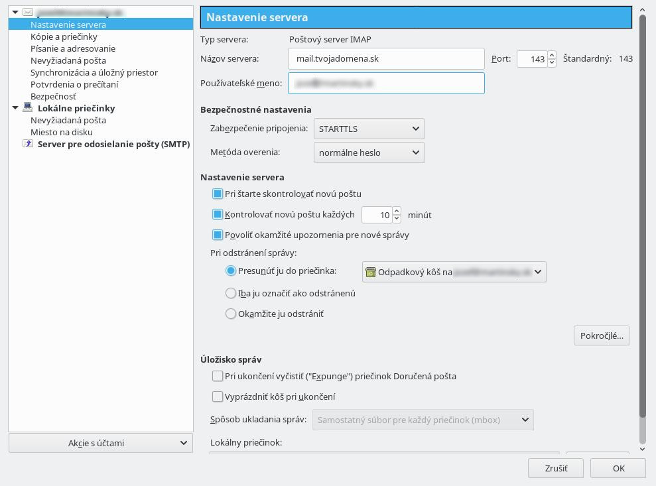Open the Zabezpečenie pripojenia STARTTLS dropdown
Screen dimensions: 656x486
click(369, 129)
